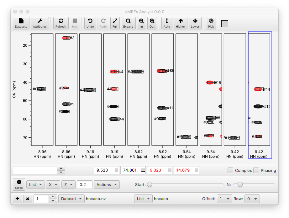The image size is (289, 218).
Task: Click the hncacb.nv dataset name
Action: pos(96,199)
